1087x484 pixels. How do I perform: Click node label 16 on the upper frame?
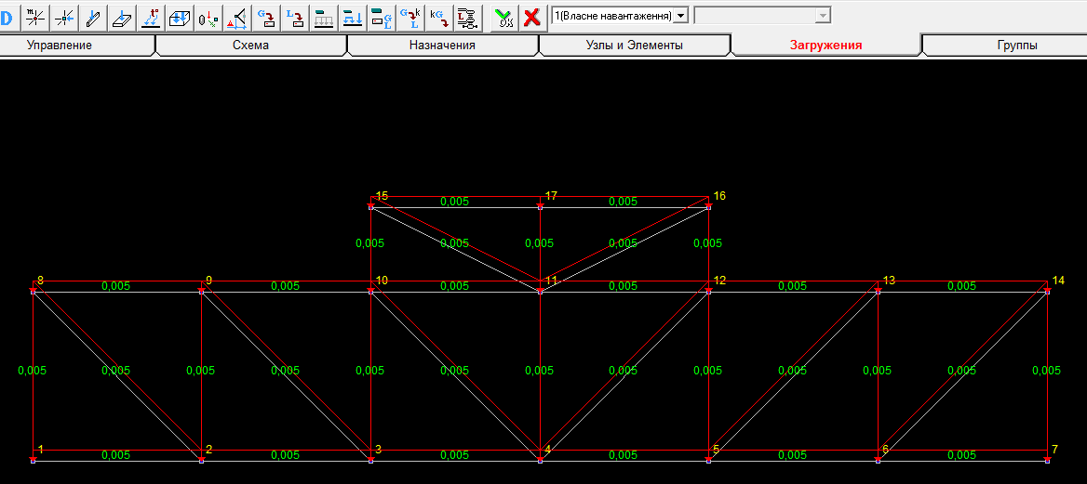click(719, 196)
